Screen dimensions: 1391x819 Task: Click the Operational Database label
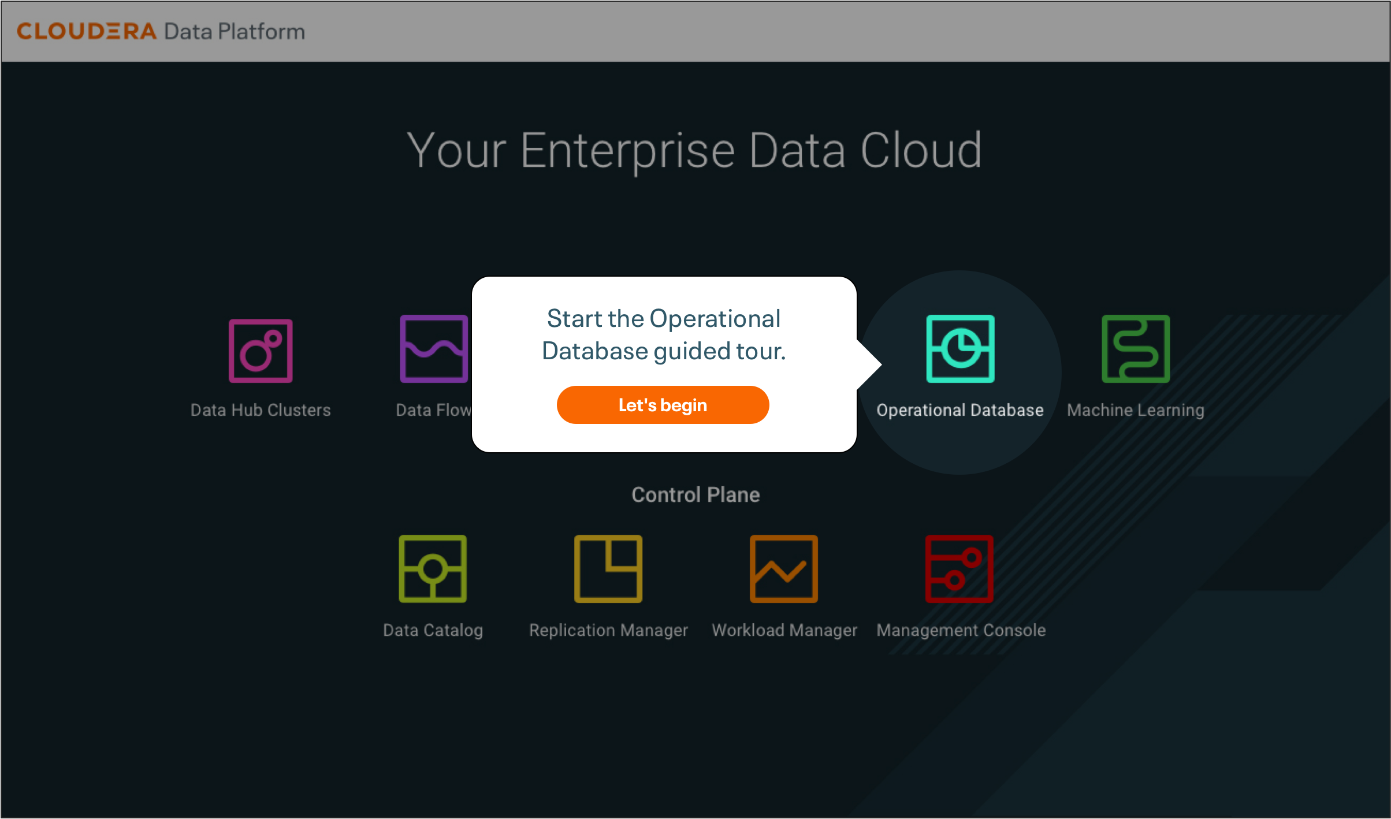point(959,410)
